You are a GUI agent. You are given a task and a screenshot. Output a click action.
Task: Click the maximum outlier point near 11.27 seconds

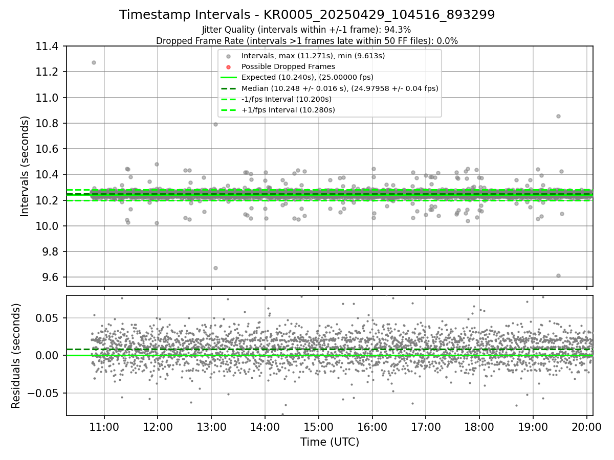click(94, 62)
